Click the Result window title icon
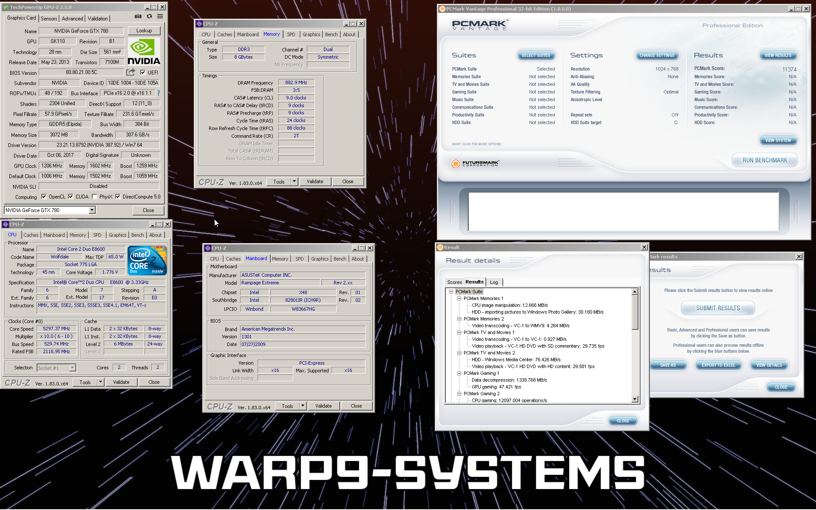816x510 pixels. (x=440, y=247)
